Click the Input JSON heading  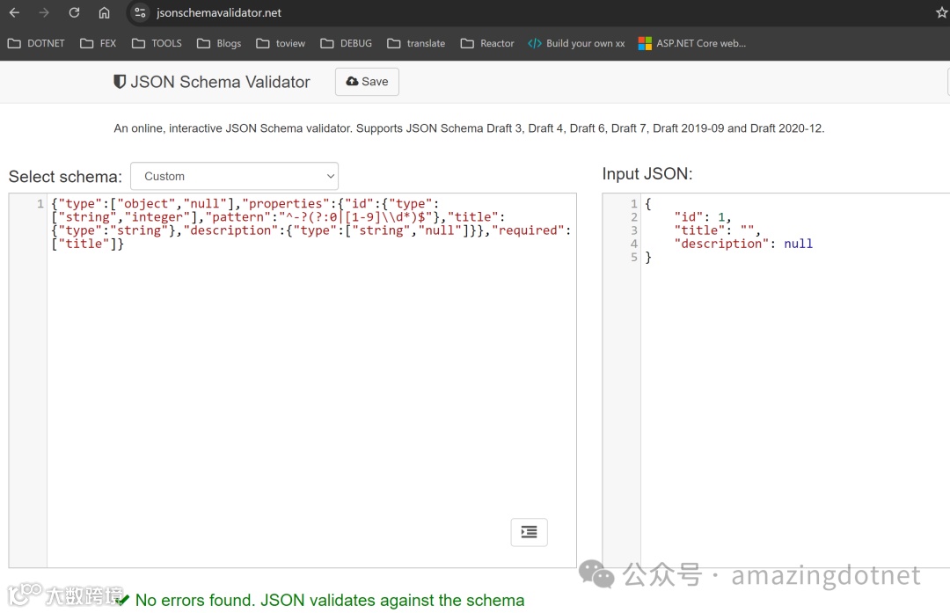click(647, 174)
